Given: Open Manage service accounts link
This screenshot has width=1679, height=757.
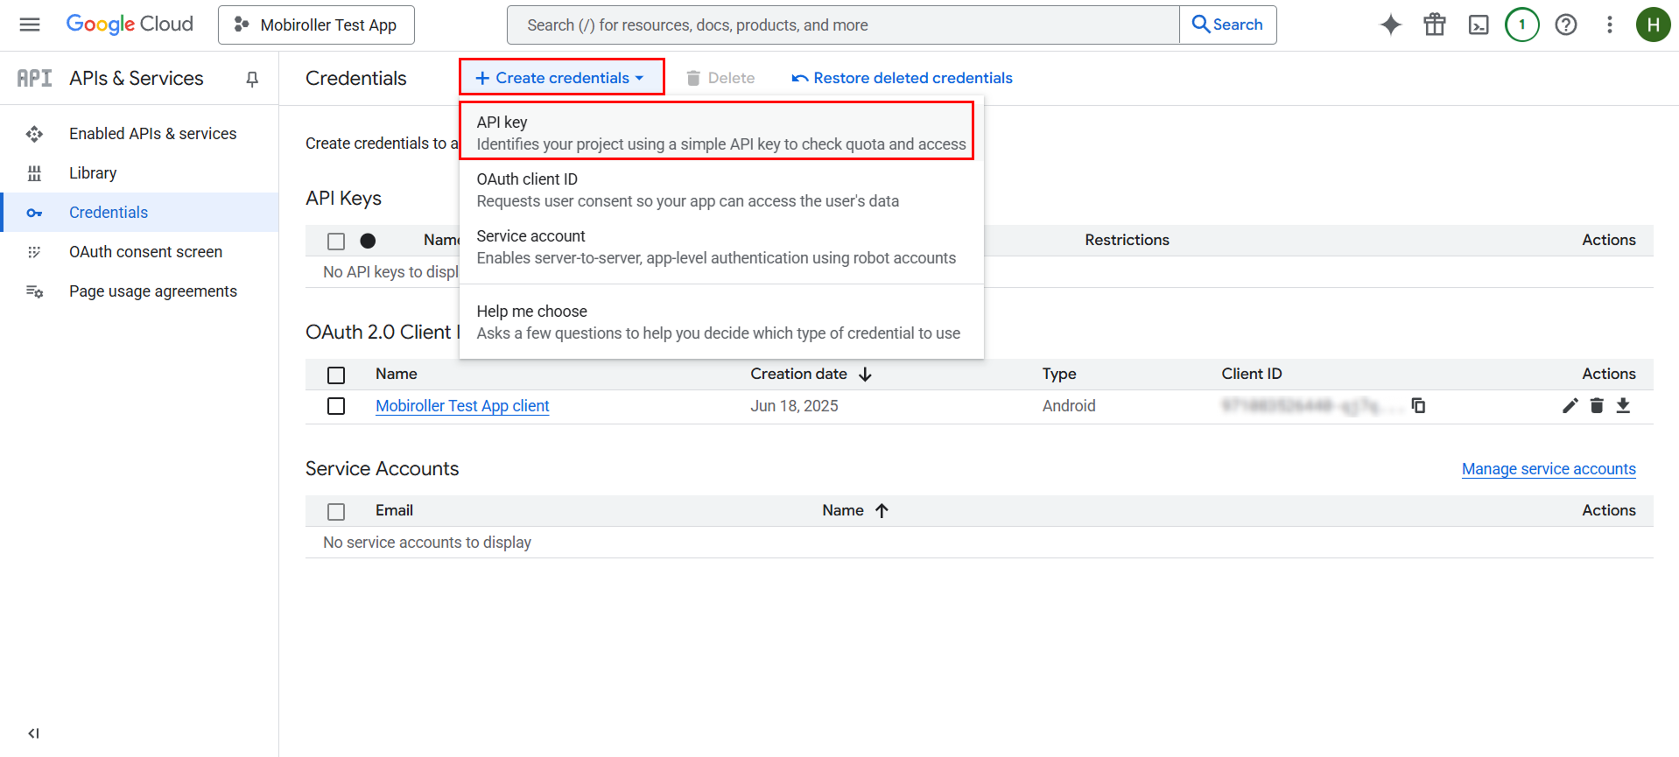Looking at the screenshot, I should (x=1549, y=469).
